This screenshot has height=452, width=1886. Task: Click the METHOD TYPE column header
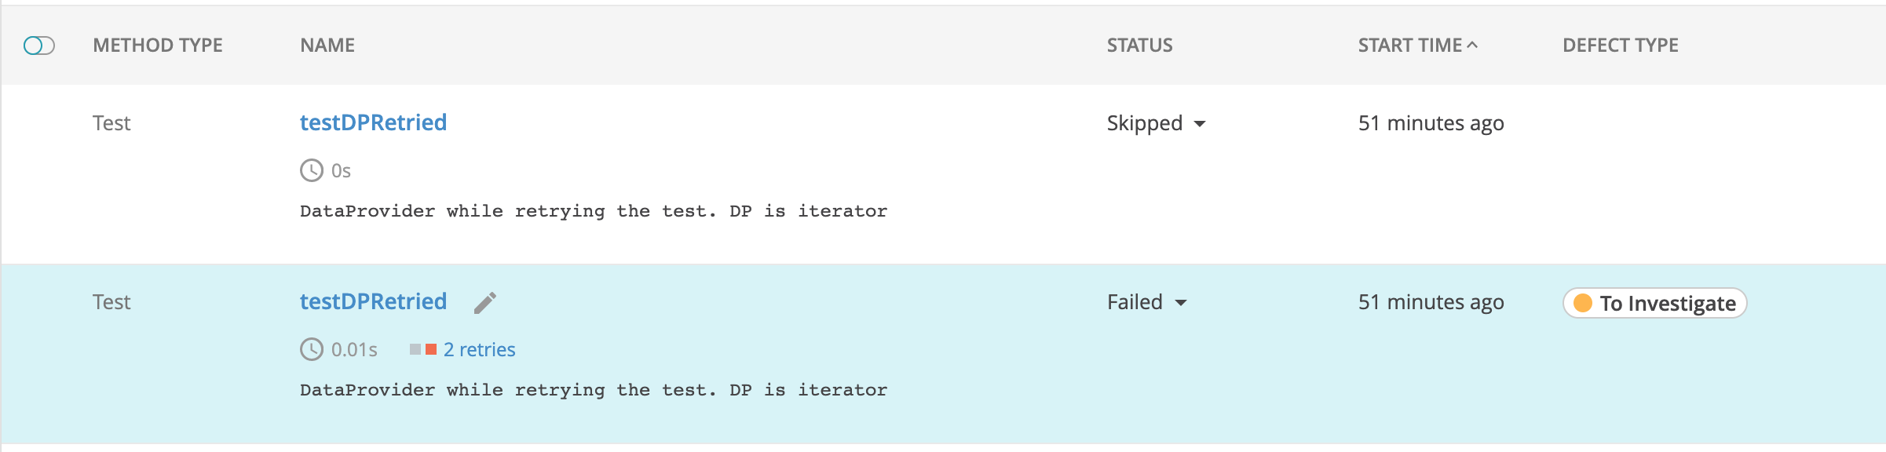pyautogui.click(x=158, y=45)
